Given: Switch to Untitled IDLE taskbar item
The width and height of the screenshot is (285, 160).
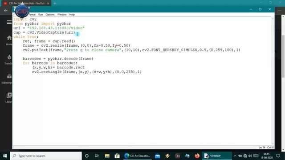Looking at the screenshot, I should [217, 156].
